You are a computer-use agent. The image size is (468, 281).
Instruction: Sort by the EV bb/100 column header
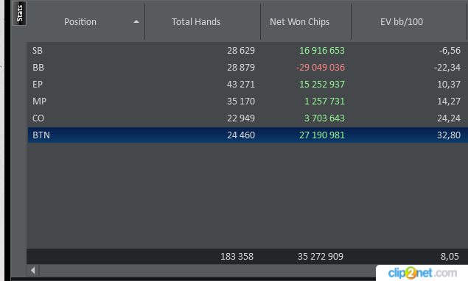tap(402, 22)
